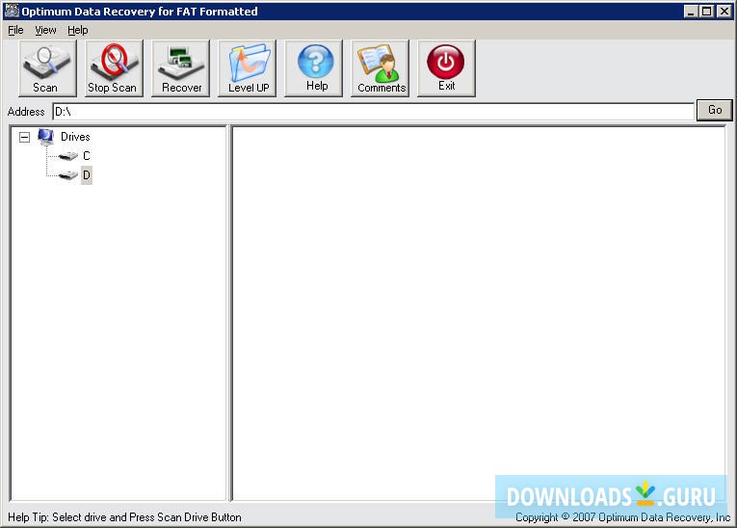This screenshot has height=528, width=737.
Task: Close the Optimum Data Recovery window
Action: tap(724, 12)
